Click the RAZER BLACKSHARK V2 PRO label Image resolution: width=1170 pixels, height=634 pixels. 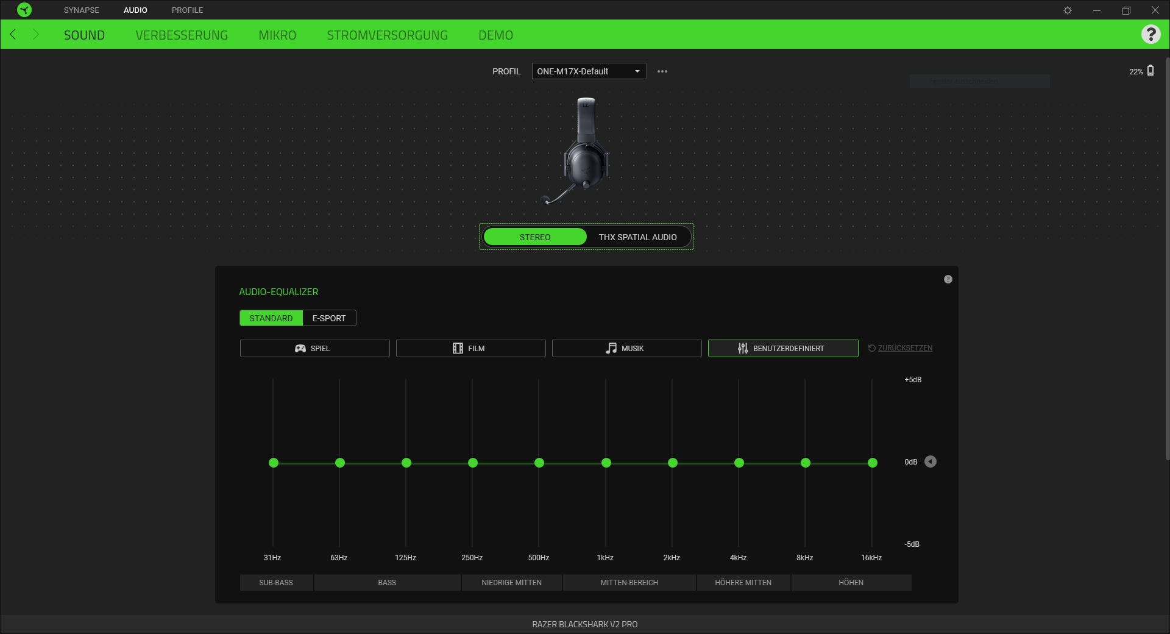coord(585,624)
